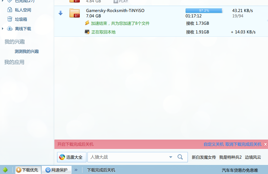Click the 私人空间 lock icon
The height and width of the screenshot is (174, 268).
[10, 10]
